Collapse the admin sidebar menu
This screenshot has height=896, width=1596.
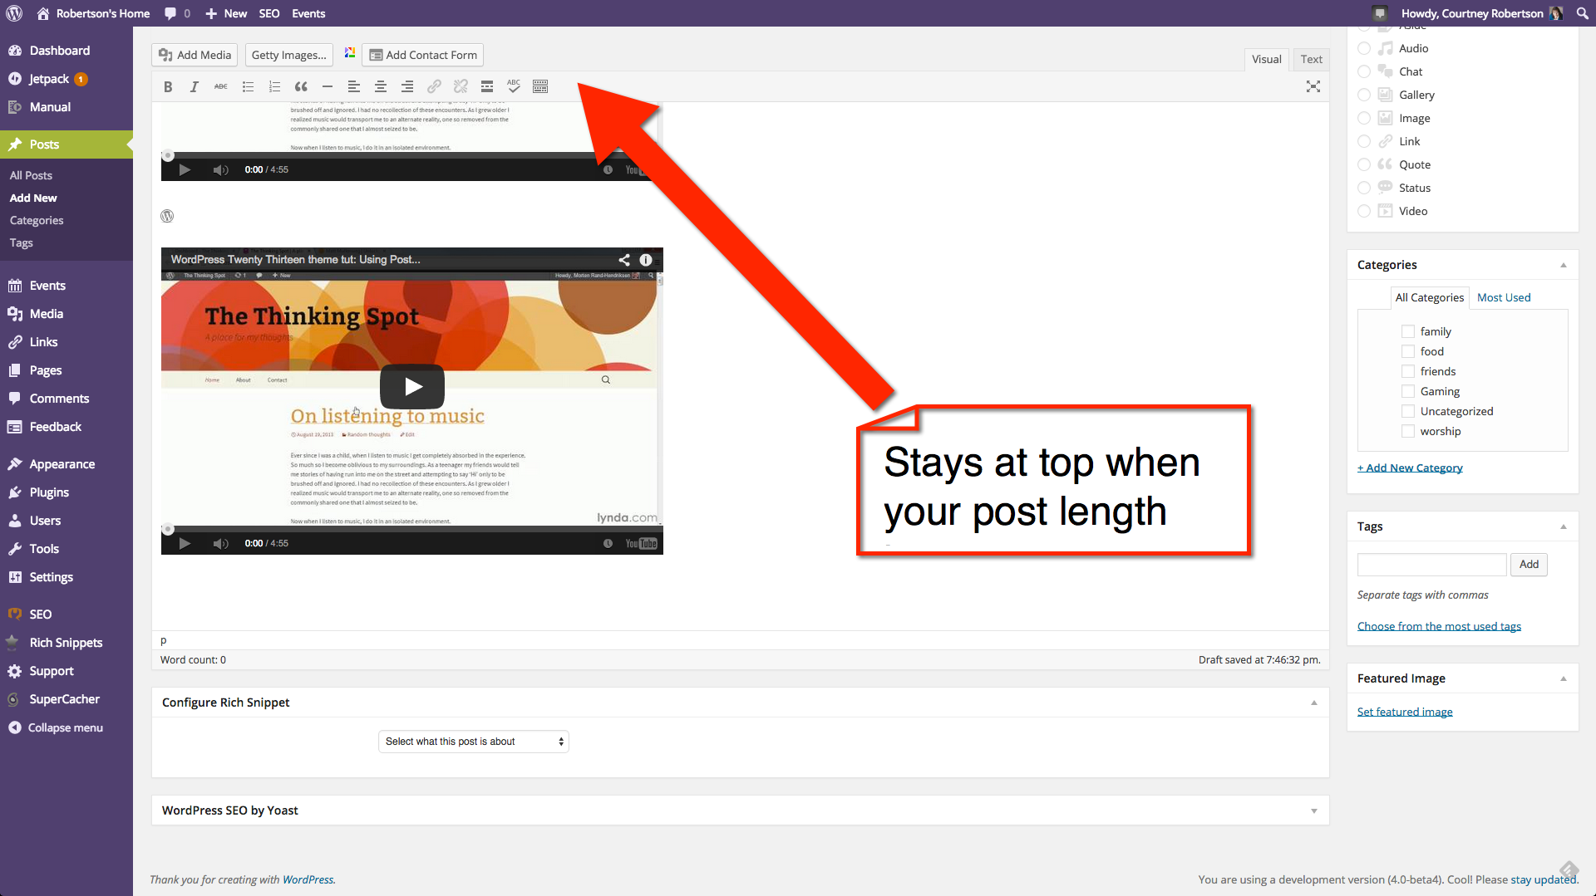point(56,727)
